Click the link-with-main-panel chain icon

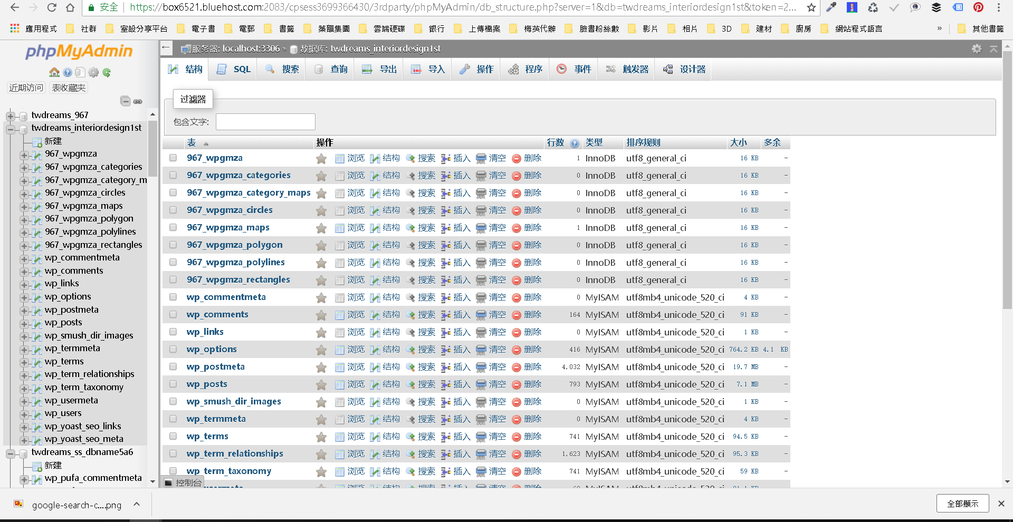[x=138, y=101]
